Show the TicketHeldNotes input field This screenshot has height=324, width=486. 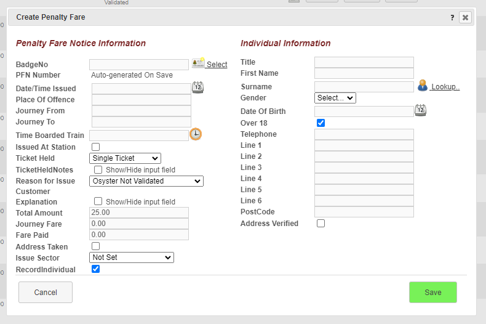tap(98, 170)
